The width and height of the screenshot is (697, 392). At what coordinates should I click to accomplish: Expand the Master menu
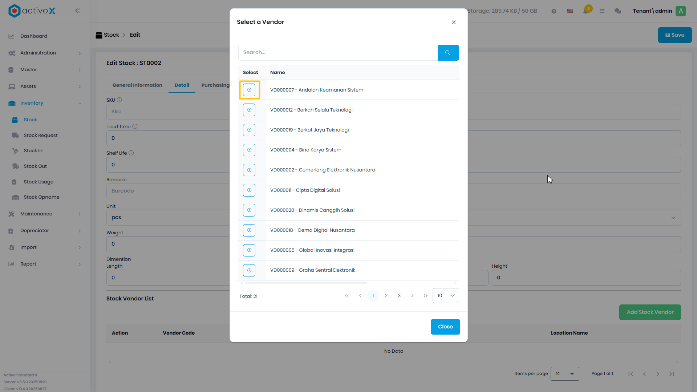pyautogui.click(x=45, y=70)
